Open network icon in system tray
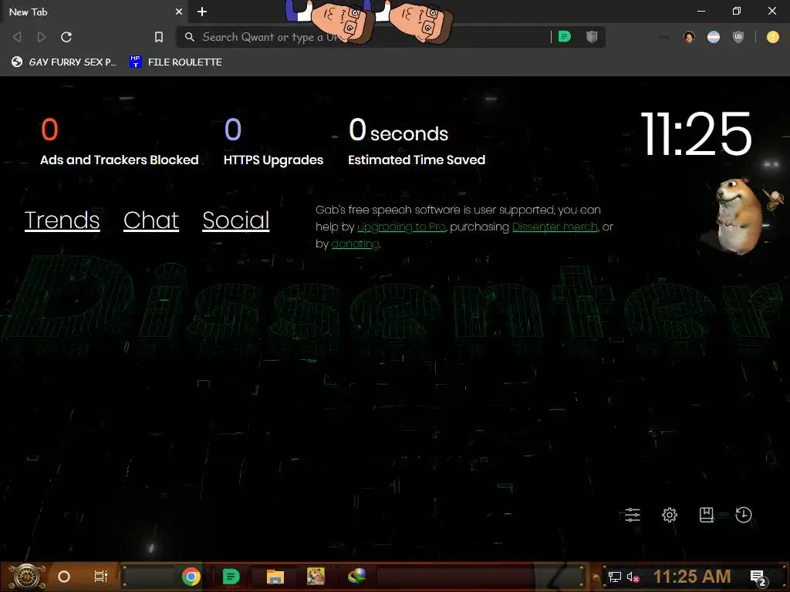This screenshot has width=790, height=592. pos(614,577)
